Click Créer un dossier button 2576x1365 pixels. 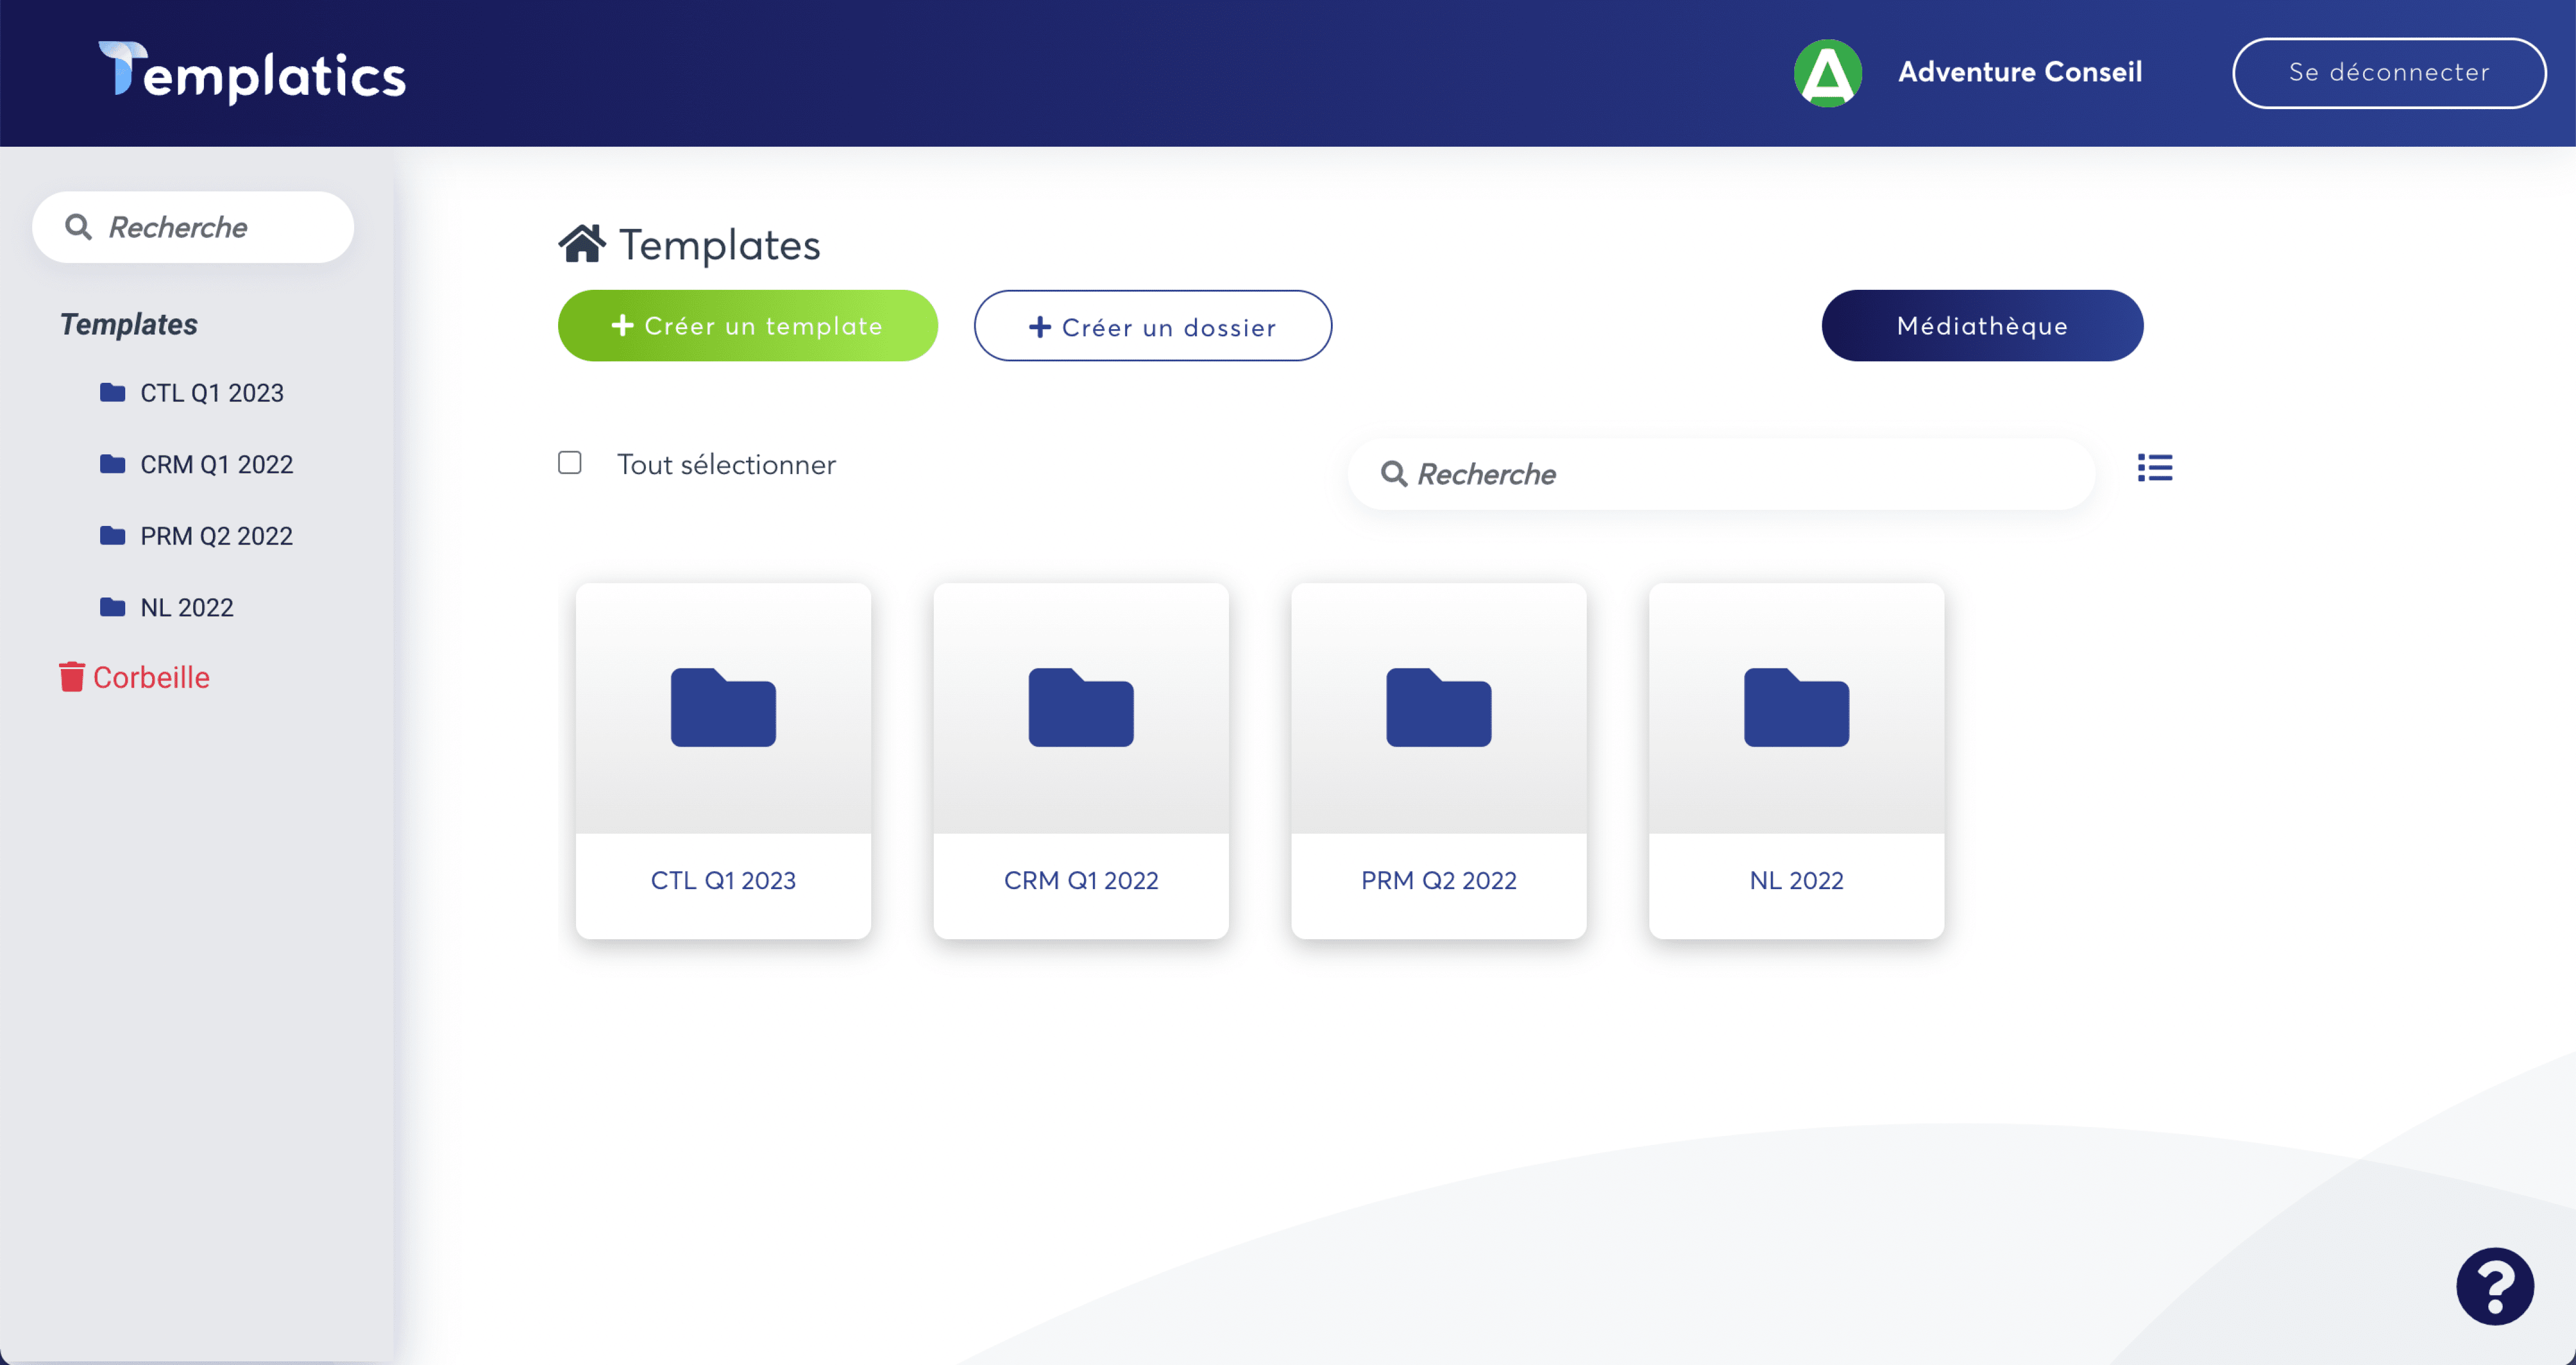(x=1151, y=326)
